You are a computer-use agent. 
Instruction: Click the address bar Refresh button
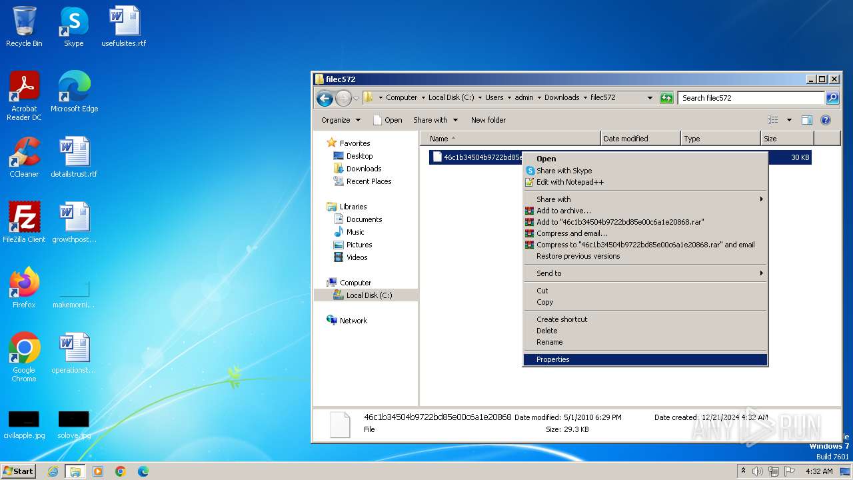point(666,98)
